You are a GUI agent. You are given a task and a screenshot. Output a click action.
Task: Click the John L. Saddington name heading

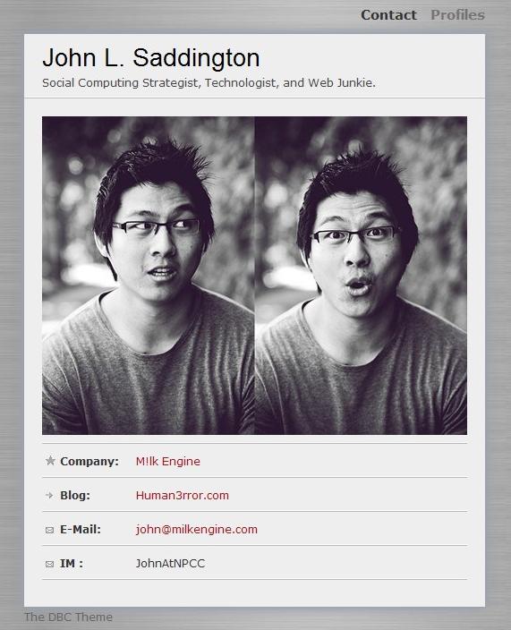(x=151, y=57)
